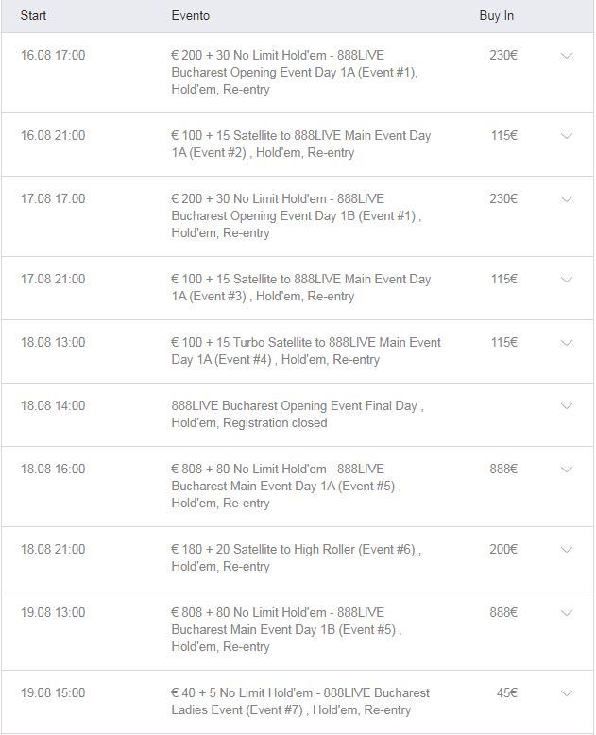Select the Ladies Event (Event #7) description
596x735 pixels.
[x=300, y=701]
